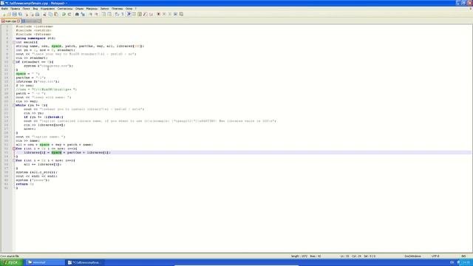Image resolution: width=473 pixels, height=266 pixels.
Task: Click the Stop Recording macro icon
Action: [x=164, y=14]
